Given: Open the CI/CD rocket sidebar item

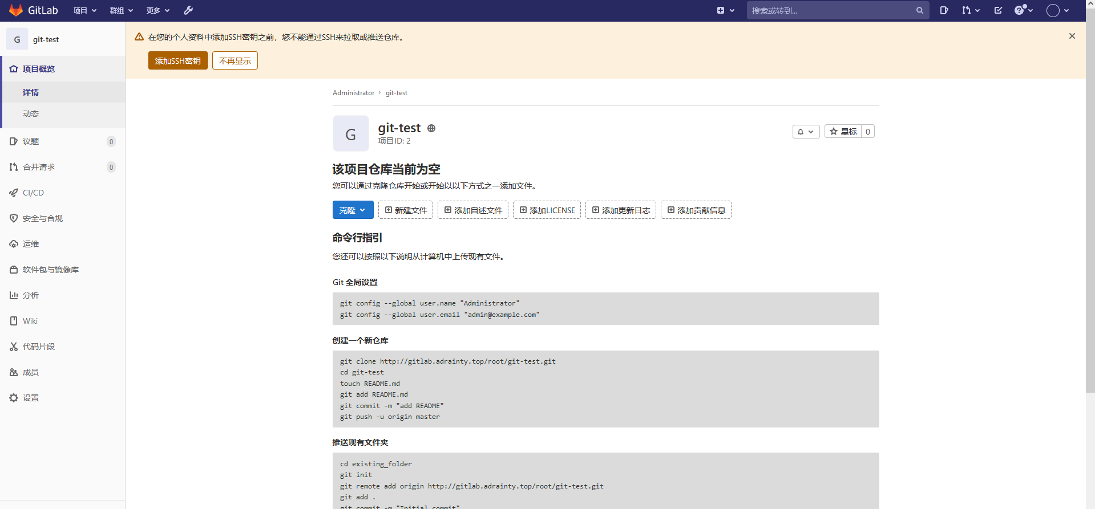Looking at the screenshot, I should click(x=63, y=193).
